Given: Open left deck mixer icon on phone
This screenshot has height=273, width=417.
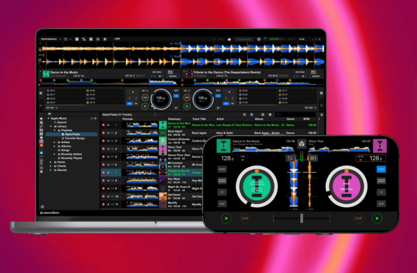Looking at the screenshot, I should [290, 158].
